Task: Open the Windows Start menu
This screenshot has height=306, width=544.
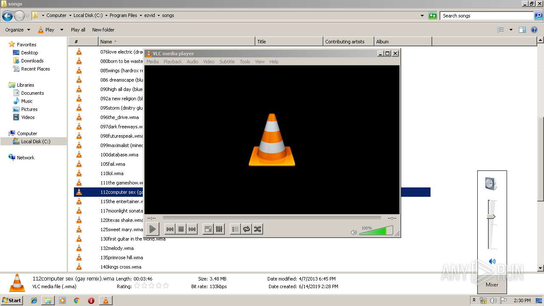Action: point(12,300)
